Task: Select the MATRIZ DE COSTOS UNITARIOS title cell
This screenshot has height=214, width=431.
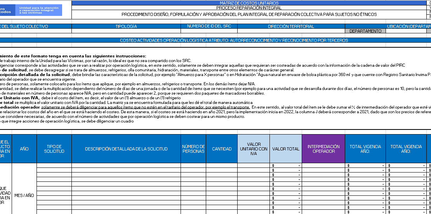Action: coord(249,3)
